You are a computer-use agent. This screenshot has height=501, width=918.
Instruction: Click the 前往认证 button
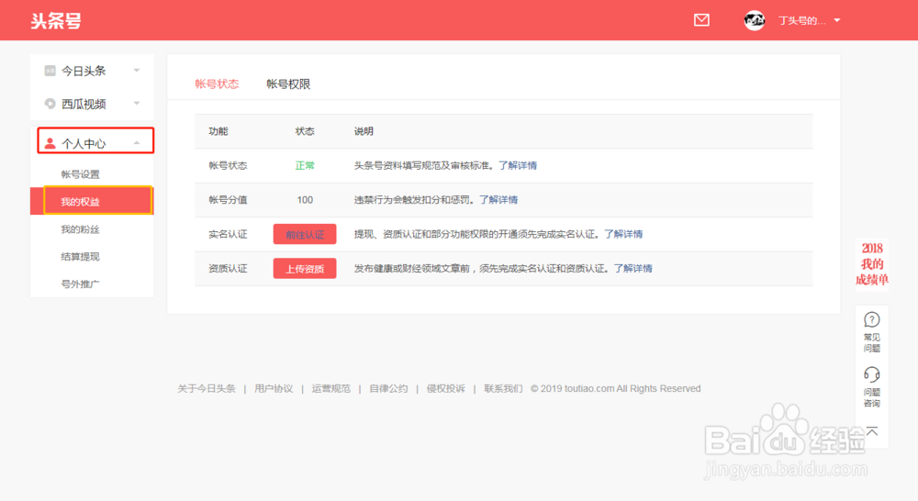(305, 234)
